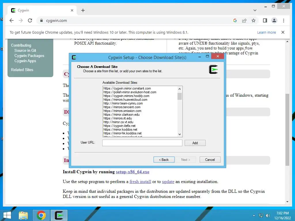
Task: Minimize the Cygwin Setup dialog
Action: click(200, 57)
